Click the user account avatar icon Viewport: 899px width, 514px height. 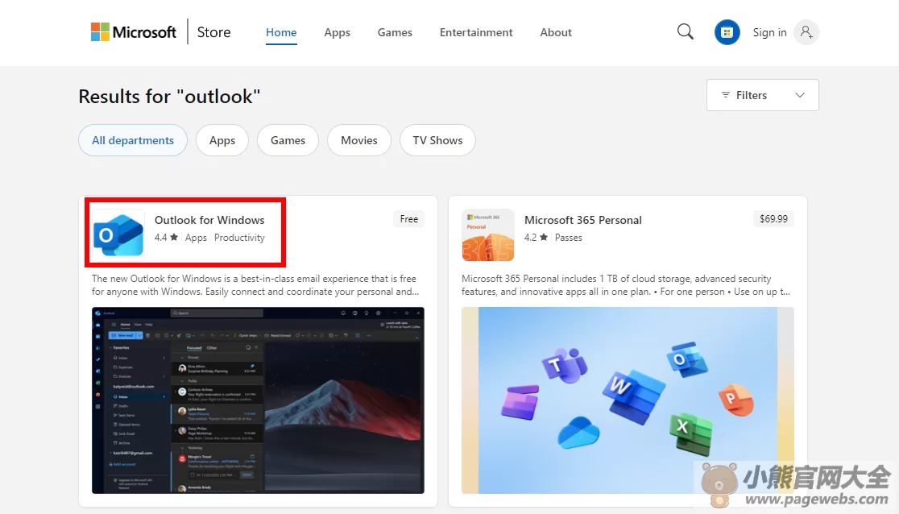pyautogui.click(x=806, y=32)
